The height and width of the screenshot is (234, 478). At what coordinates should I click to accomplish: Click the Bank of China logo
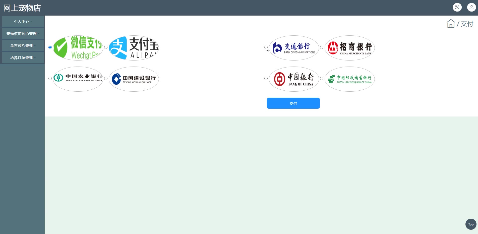[x=294, y=79]
